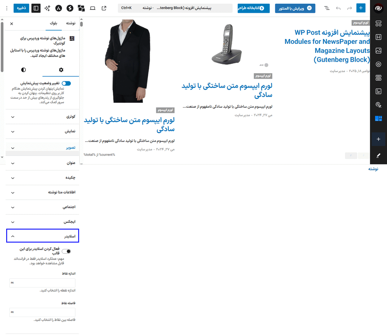Toggle تغییر وضعیت پیش‌نمایش switch
The height and width of the screenshot is (335, 387).
[x=66, y=83]
